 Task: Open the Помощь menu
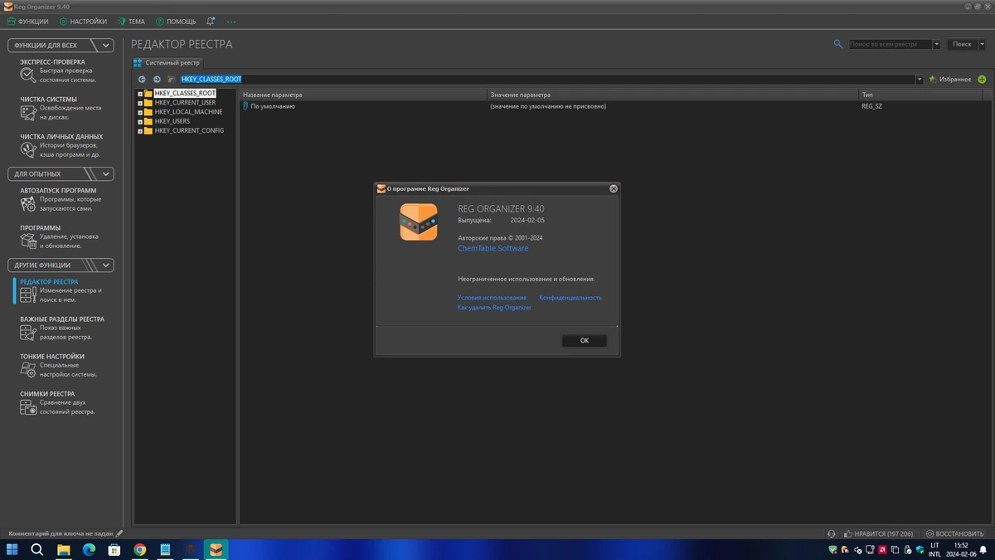point(176,22)
